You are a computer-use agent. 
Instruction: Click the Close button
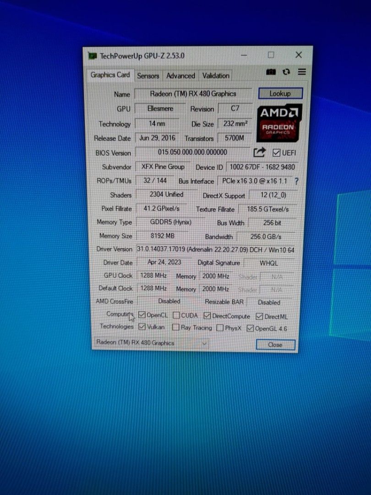pos(275,345)
